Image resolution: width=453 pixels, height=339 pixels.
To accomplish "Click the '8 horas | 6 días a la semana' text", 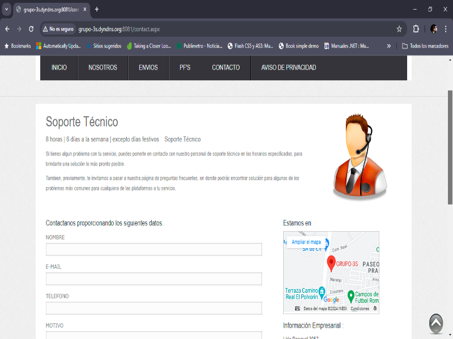I will point(77,139).
